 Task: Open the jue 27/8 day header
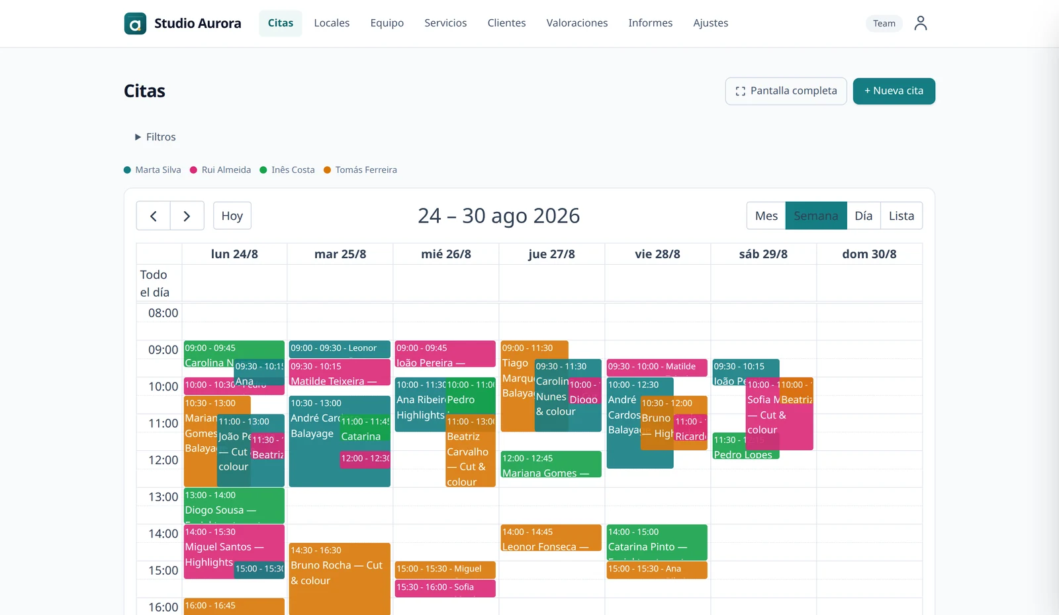551,254
